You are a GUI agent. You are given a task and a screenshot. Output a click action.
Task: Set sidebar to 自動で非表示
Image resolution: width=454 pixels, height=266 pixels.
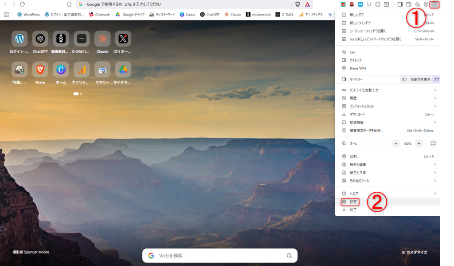pos(420,79)
